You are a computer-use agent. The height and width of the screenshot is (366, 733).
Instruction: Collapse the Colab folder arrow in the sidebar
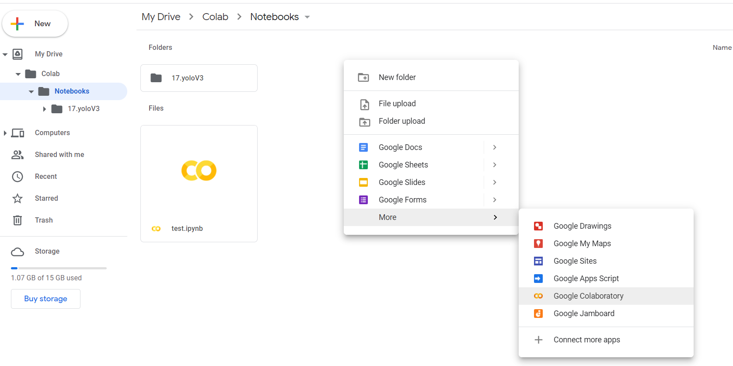coord(18,74)
